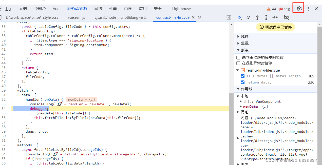Switch to the 控制台 console panel
This screenshot has width=322, height=165.
[40, 8]
